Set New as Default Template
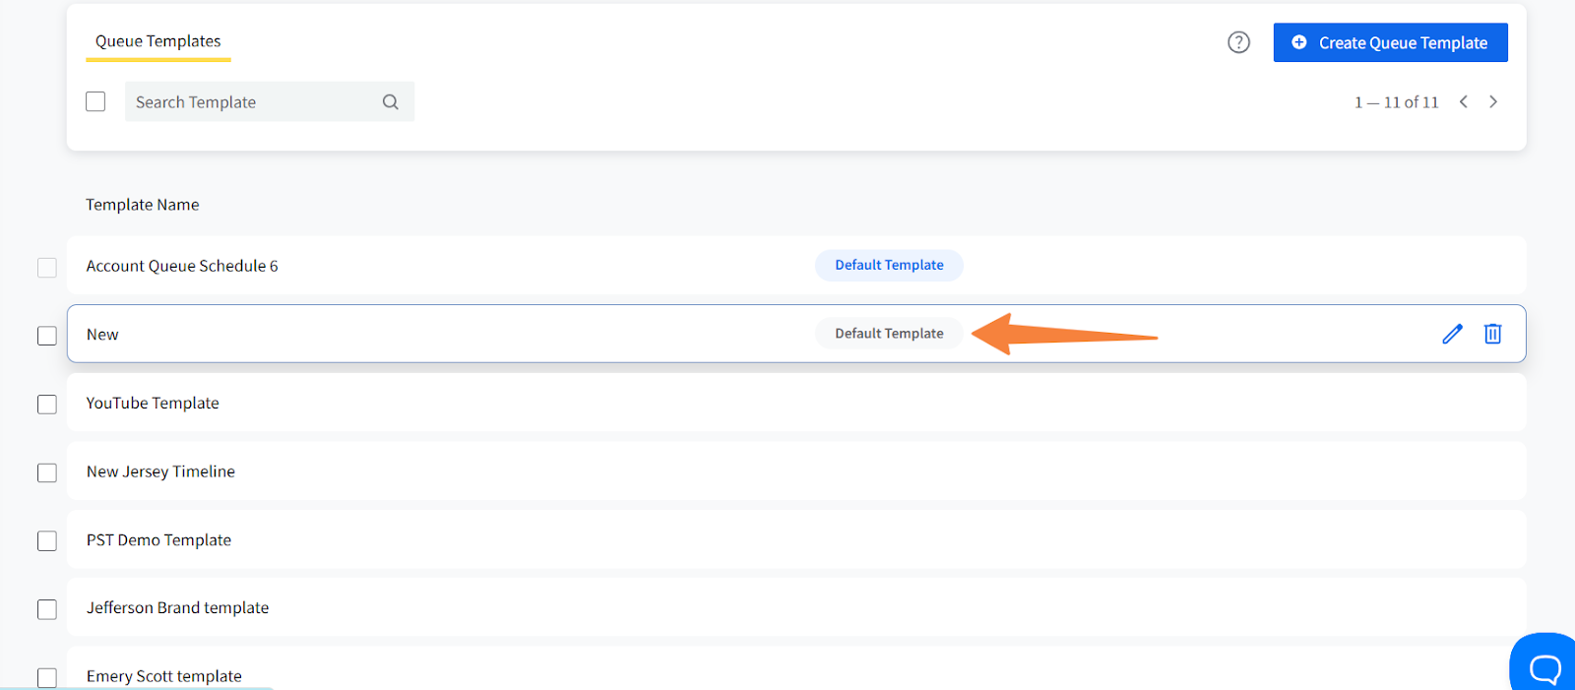 point(889,334)
